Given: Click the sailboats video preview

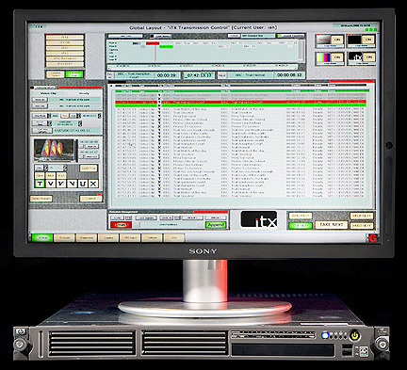Looking at the screenshot, I should (x=54, y=151).
